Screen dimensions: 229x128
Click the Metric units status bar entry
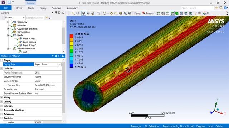(179, 126)
